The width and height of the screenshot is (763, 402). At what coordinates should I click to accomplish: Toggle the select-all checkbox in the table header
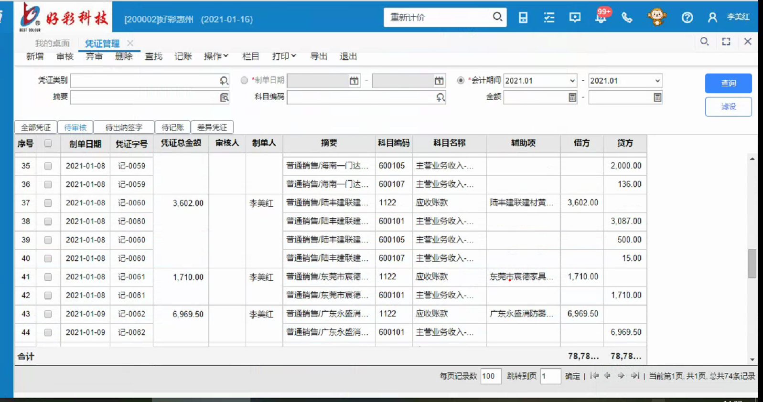(48, 143)
